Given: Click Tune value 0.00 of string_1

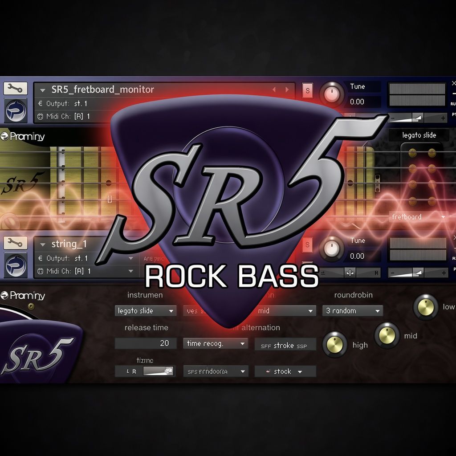Looking at the screenshot, I should pos(357,256).
